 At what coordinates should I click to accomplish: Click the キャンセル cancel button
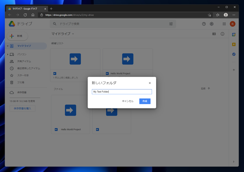(x=128, y=101)
